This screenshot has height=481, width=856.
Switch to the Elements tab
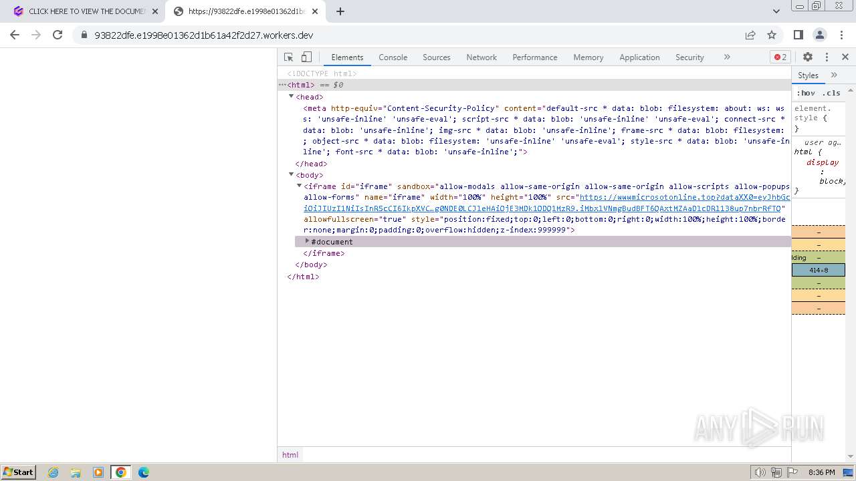click(347, 57)
